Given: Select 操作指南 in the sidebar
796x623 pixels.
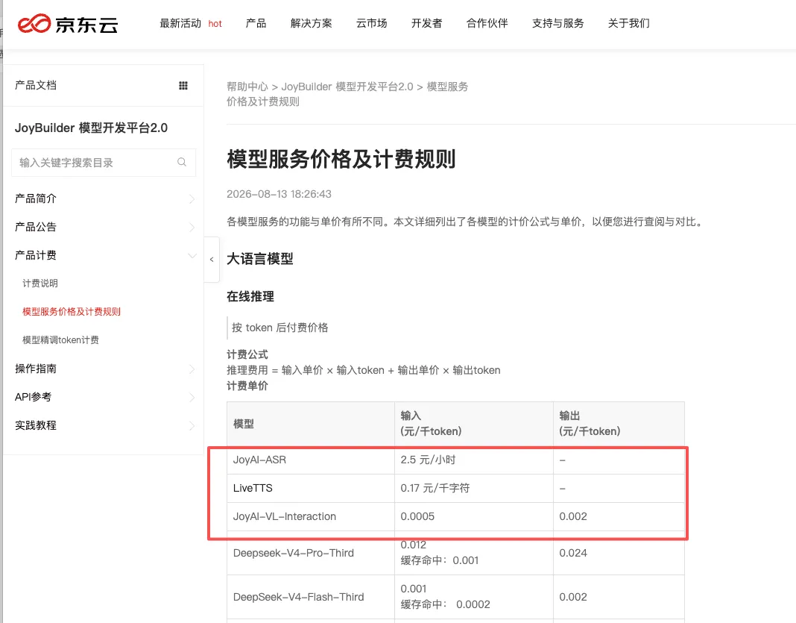Looking at the screenshot, I should pyautogui.click(x=36, y=369).
